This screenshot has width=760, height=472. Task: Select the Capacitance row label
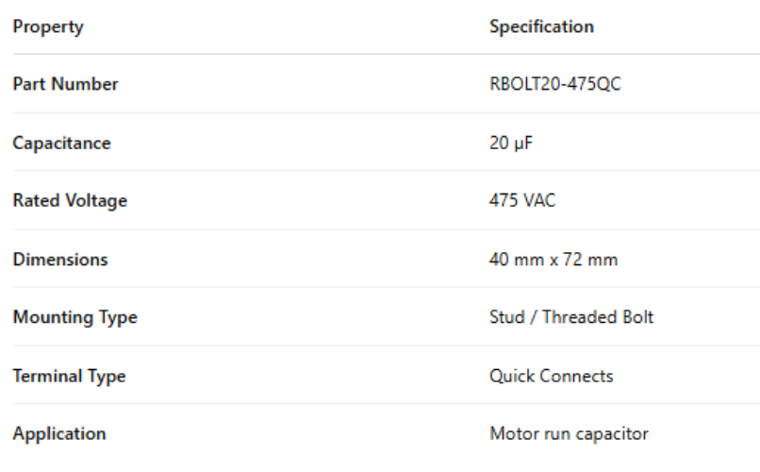(61, 143)
